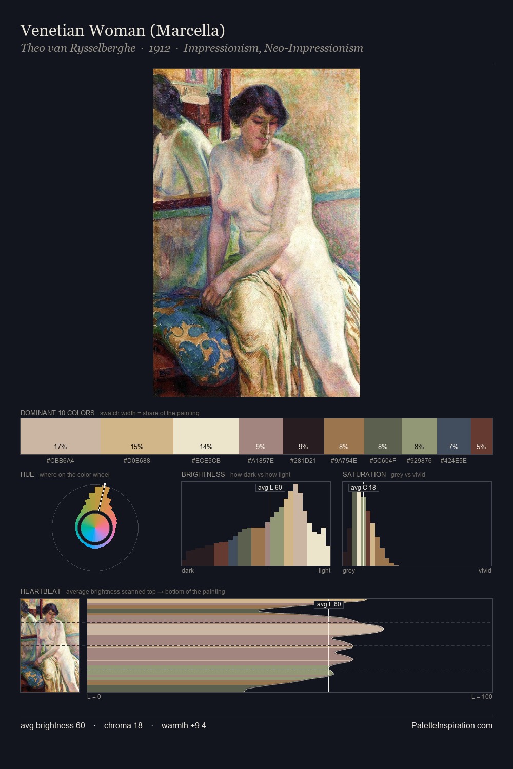Viewport: 513px width, 769px height.
Task: Click the "DOMINANT 10 COLORS" heading
Action: coord(57,413)
